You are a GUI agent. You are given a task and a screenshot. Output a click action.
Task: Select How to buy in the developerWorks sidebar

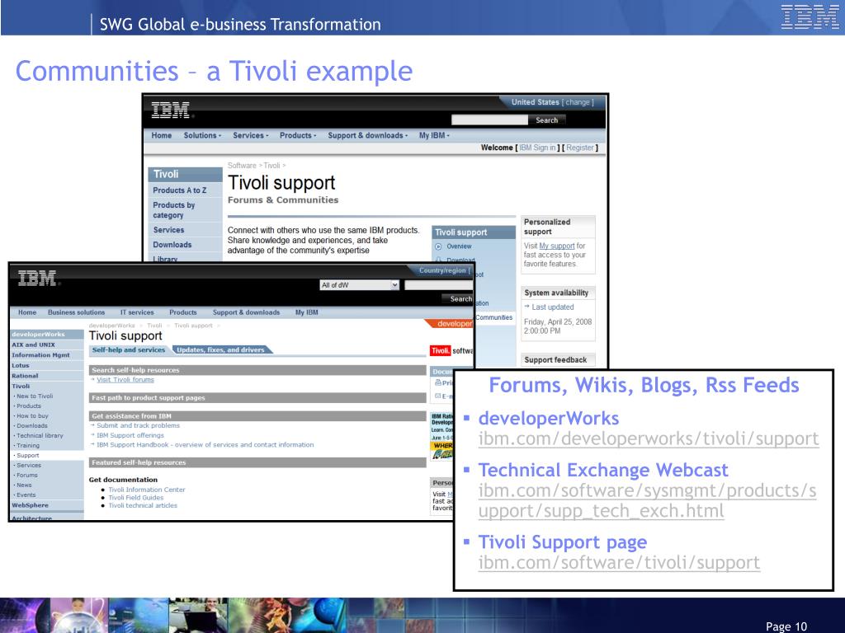32,416
